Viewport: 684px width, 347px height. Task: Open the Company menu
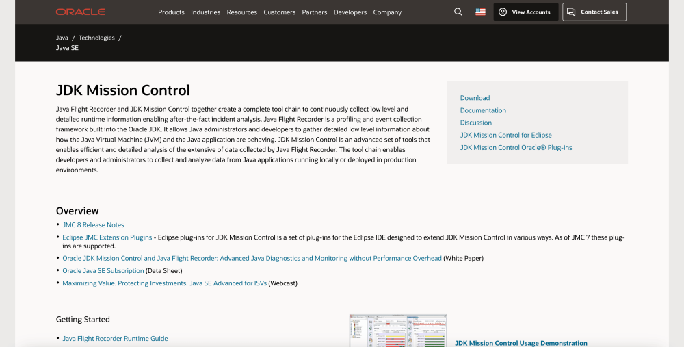[x=387, y=12]
